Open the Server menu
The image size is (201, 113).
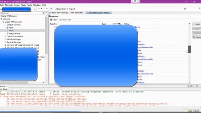tap(17, 5)
